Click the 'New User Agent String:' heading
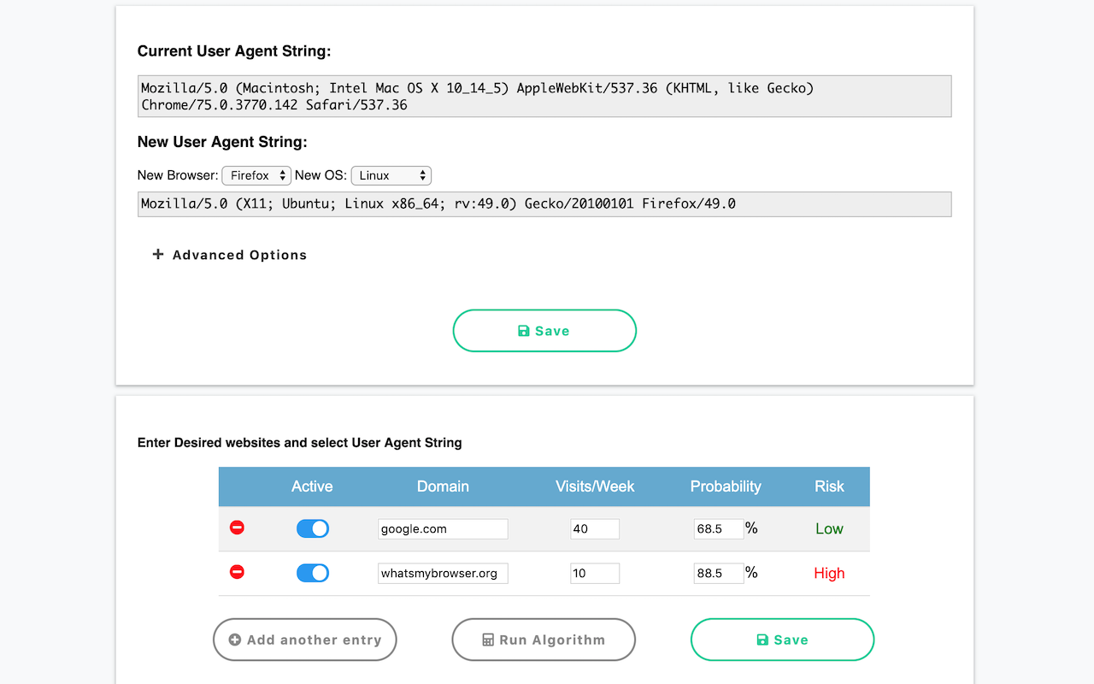The height and width of the screenshot is (684, 1094). pyautogui.click(x=222, y=142)
